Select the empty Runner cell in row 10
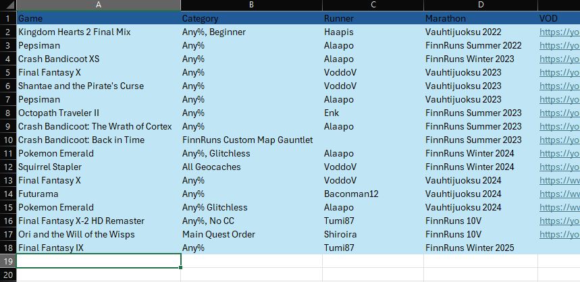Screen dimensions: 580x282 coord(373,140)
